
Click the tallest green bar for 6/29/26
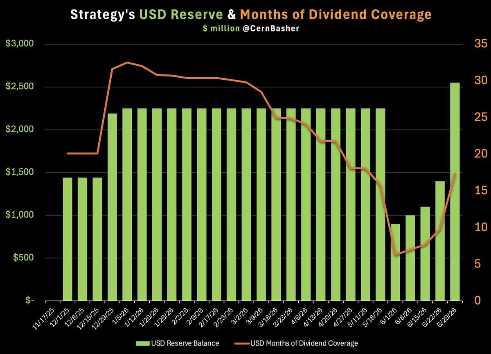point(455,192)
